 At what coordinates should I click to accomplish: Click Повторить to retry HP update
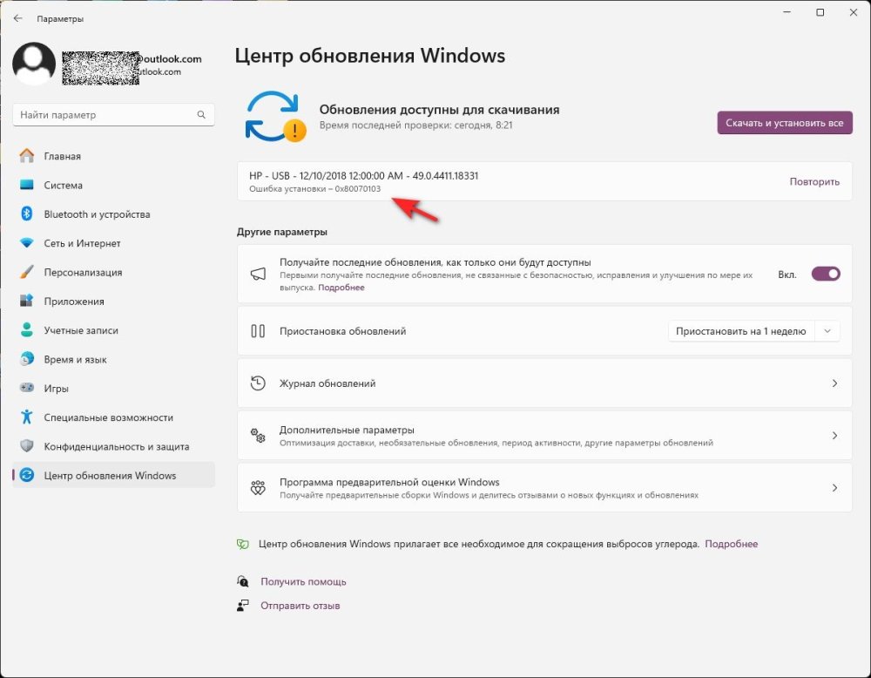point(814,182)
